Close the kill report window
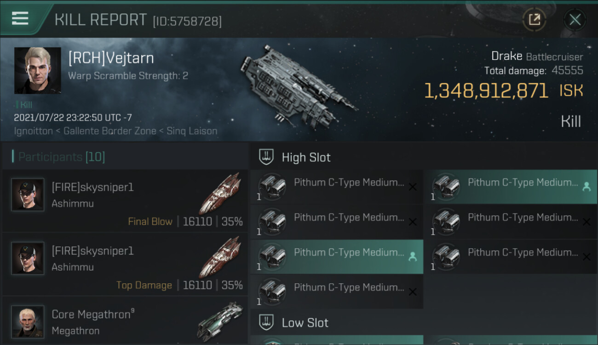This screenshot has width=598, height=345. pos(575,19)
